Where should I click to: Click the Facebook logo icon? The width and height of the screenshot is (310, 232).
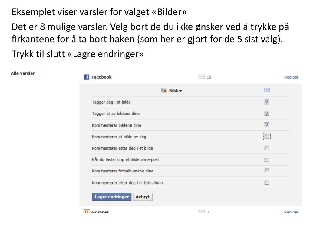(x=86, y=77)
